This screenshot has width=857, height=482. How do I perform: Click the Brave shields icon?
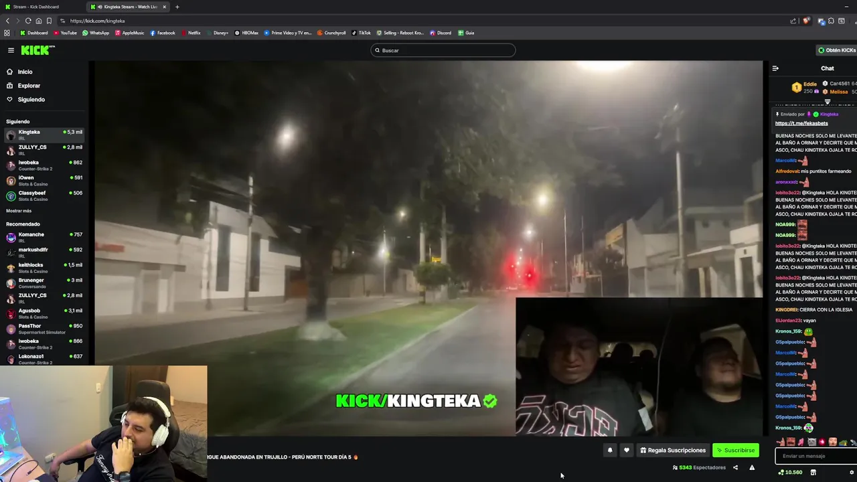tap(805, 21)
